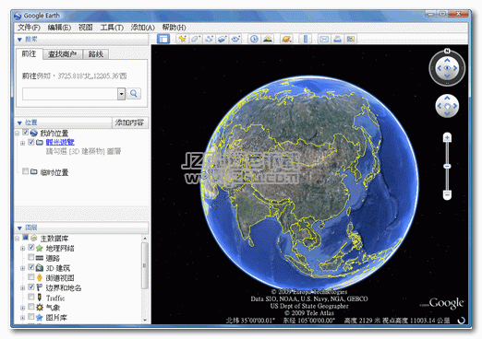Expand the 地理网络 tree node
Viewport: 482px width, 339px height.
22,248
